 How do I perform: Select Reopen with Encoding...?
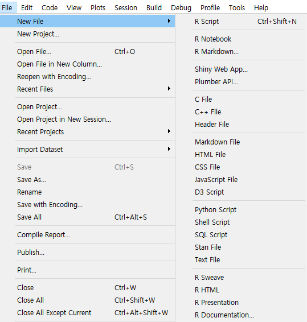[87, 77]
